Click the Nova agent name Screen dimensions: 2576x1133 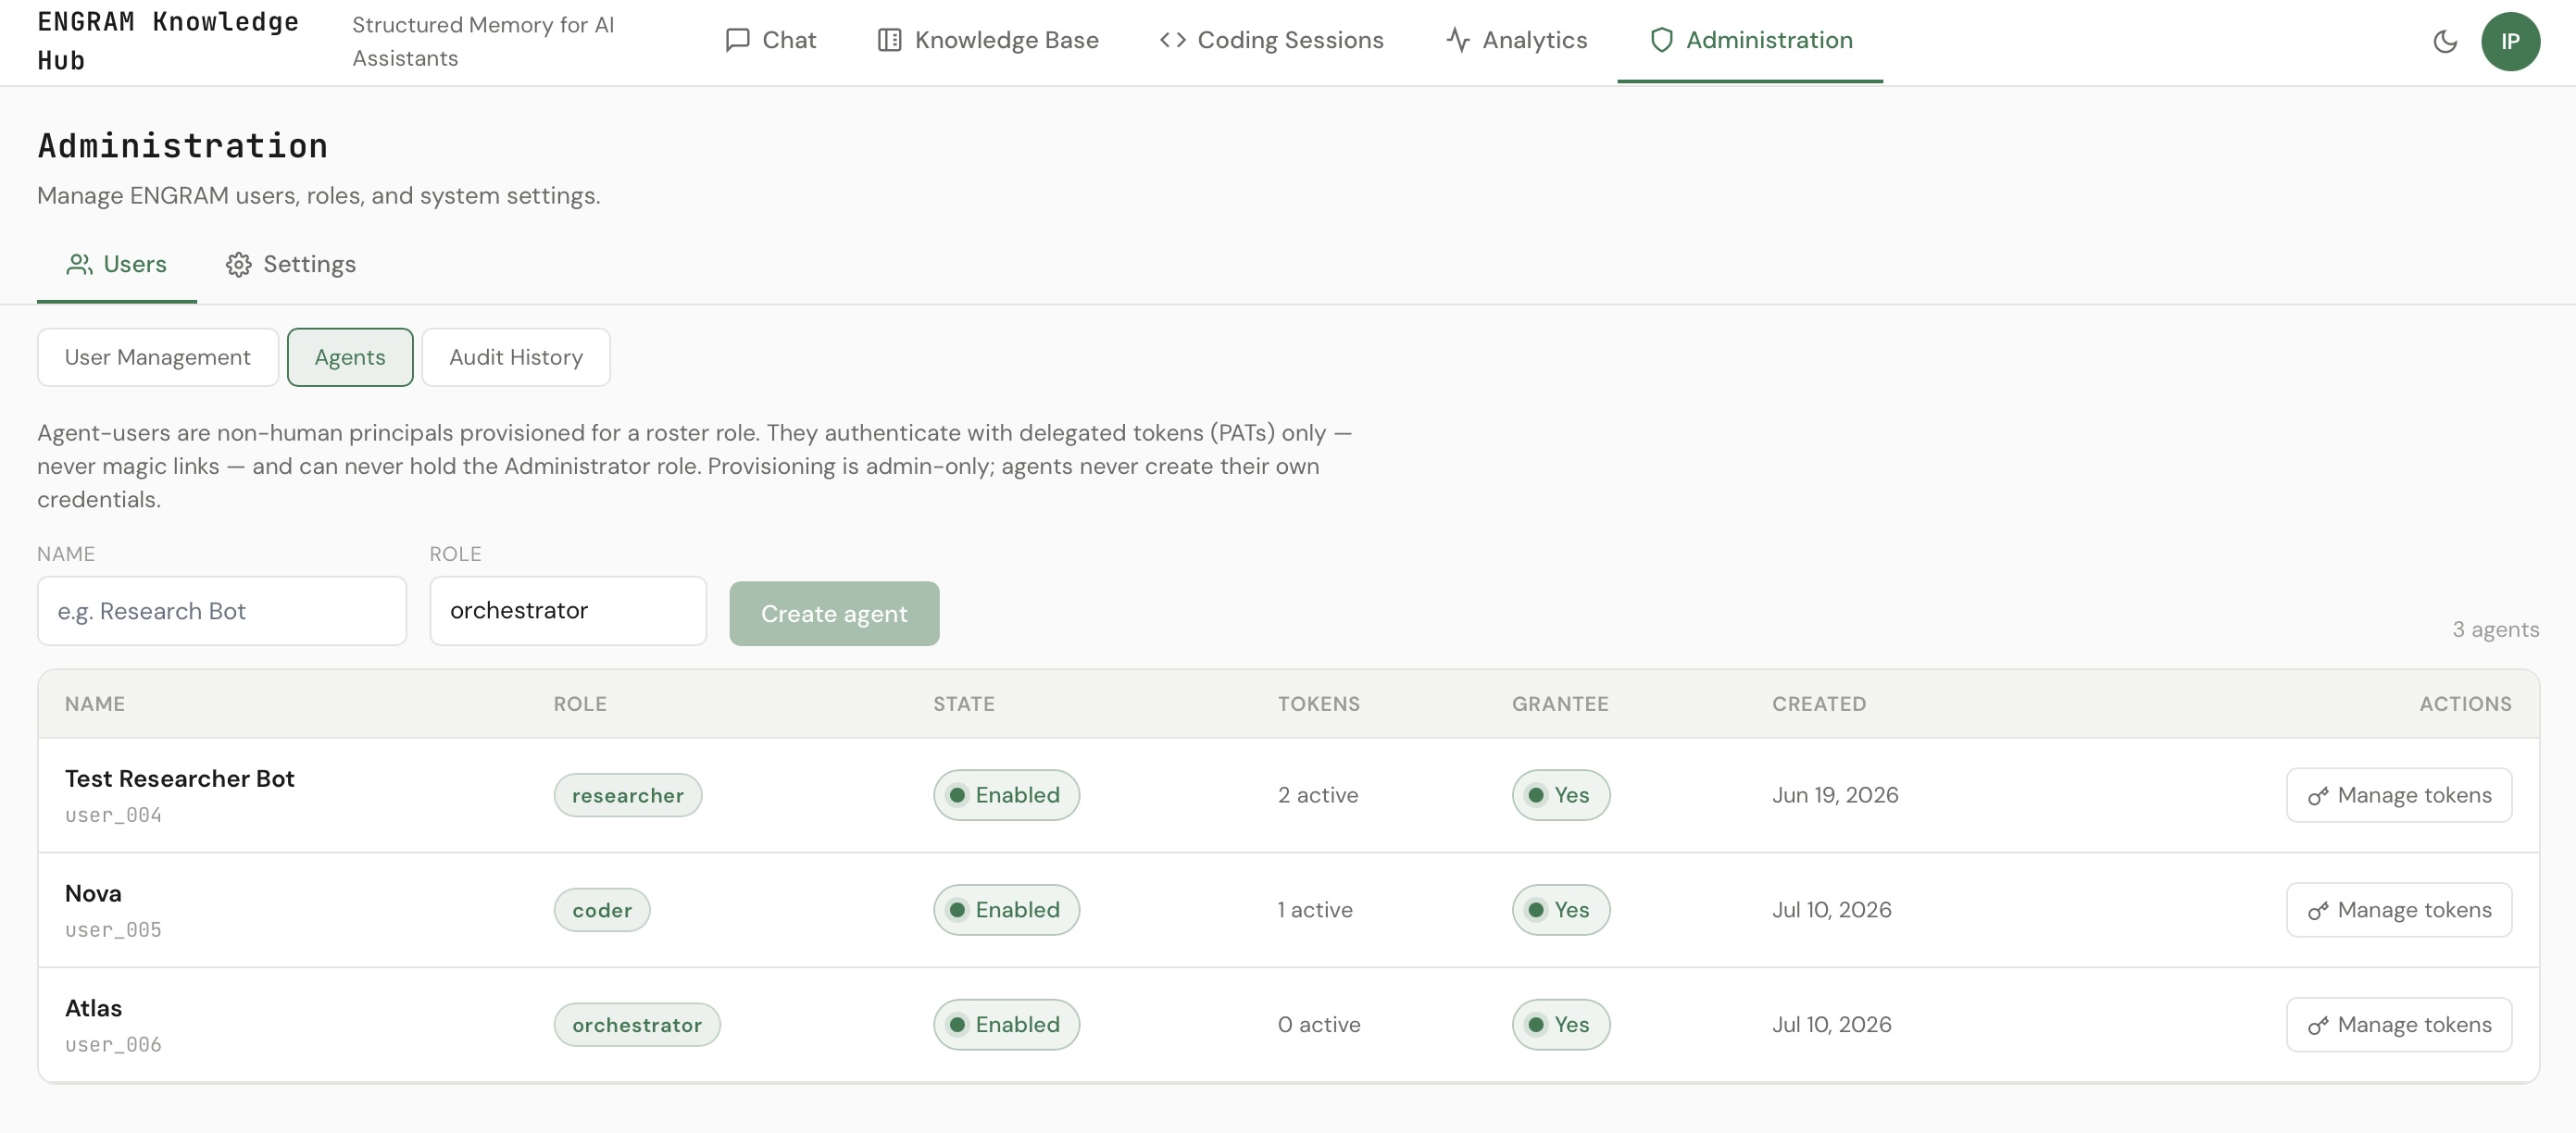[93, 893]
